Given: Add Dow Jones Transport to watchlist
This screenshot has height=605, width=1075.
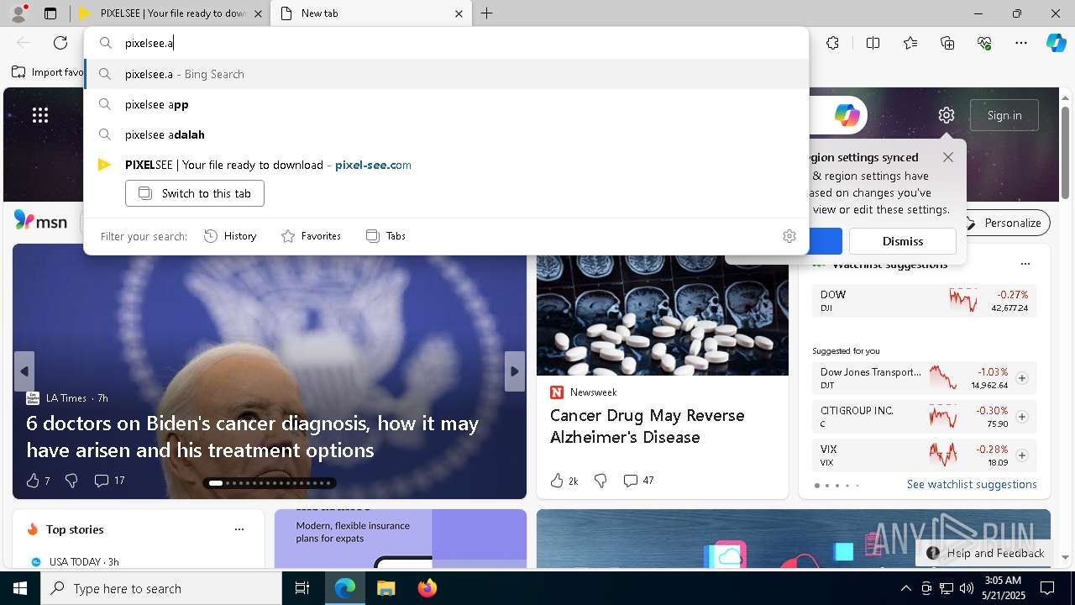Looking at the screenshot, I should click(1022, 378).
